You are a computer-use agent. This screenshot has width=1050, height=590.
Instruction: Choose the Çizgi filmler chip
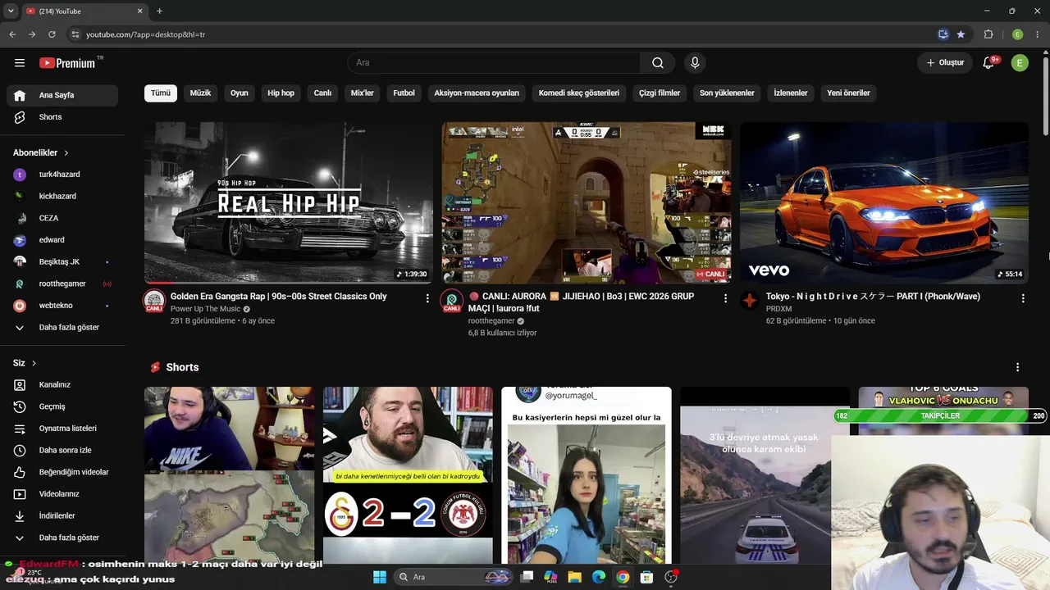point(660,93)
